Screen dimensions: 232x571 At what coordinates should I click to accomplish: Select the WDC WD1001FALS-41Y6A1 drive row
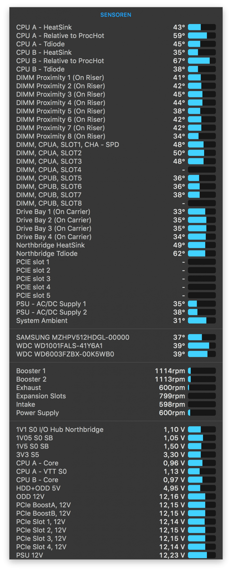59,346
